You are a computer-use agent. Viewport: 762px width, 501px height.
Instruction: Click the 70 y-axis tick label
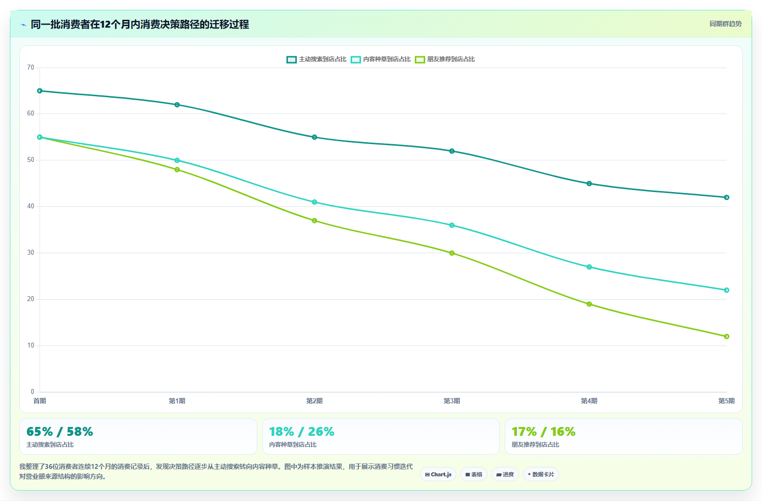31,68
